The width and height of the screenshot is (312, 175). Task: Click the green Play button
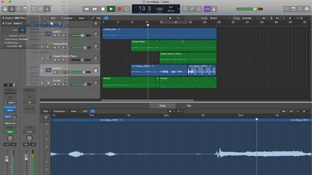[111, 9]
